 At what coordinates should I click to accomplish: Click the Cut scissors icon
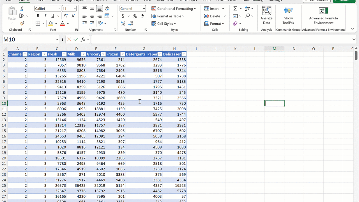pos(22,9)
